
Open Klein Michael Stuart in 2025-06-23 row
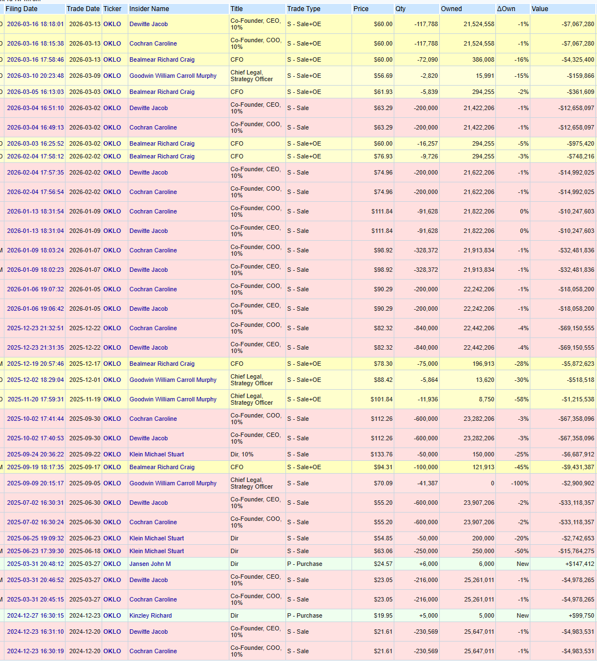tap(157, 551)
